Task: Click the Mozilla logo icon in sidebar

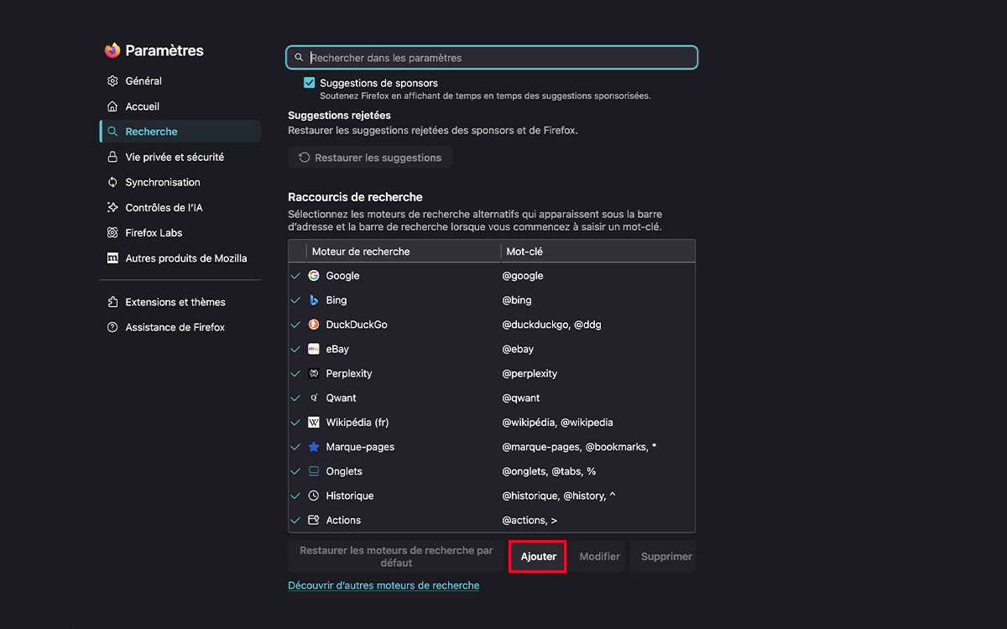Action: (x=112, y=258)
